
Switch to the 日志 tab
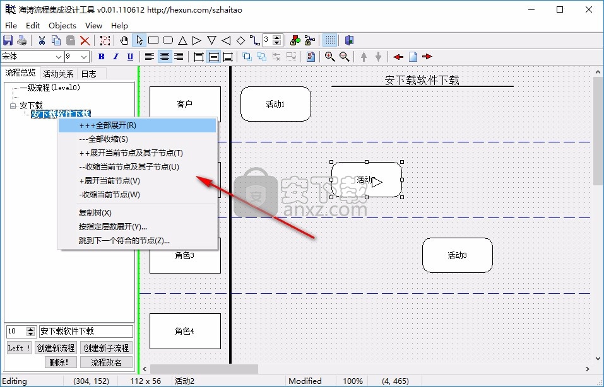(x=88, y=74)
